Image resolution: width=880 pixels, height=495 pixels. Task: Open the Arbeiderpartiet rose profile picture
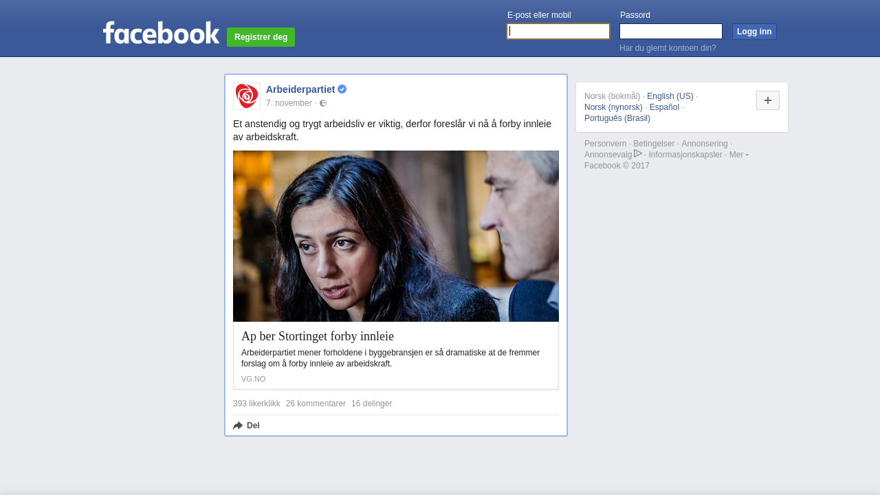tap(247, 96)
